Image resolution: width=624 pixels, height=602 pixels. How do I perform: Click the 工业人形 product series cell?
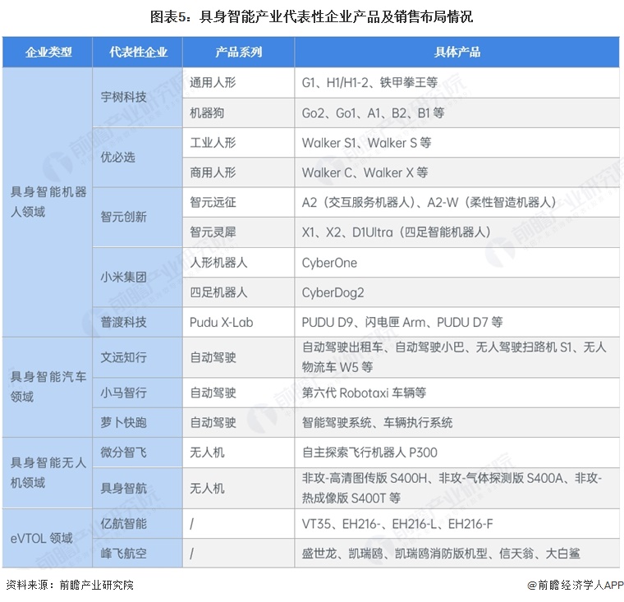pyautogui.click(x=238, y=143)
